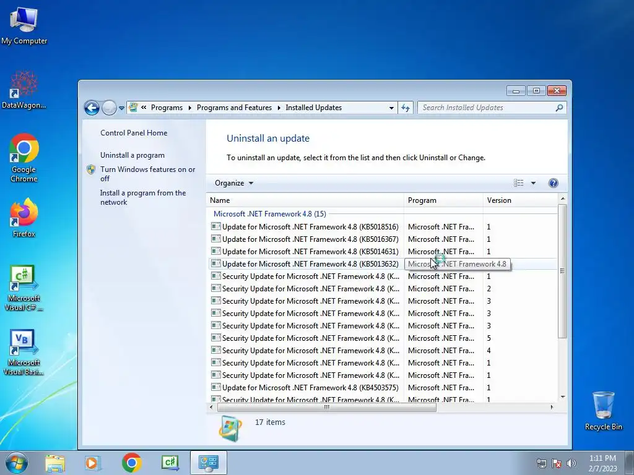Click Control Panel taskbar button
This screenshot has width=634, height=475.
coord(209,463)
